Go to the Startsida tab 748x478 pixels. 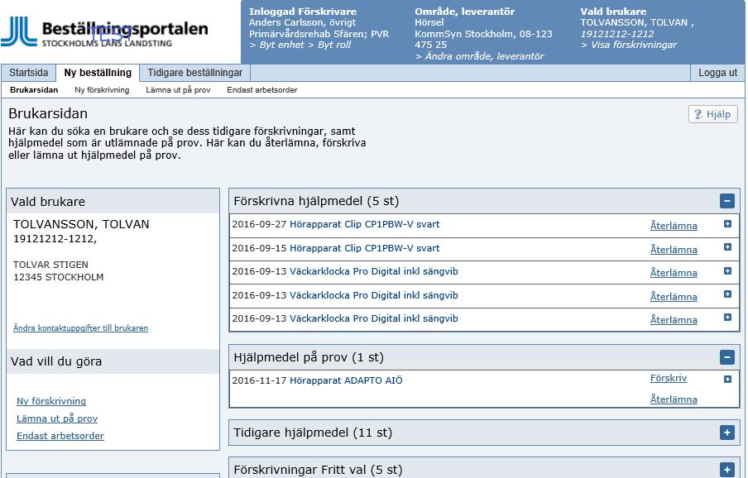[29, 73]
